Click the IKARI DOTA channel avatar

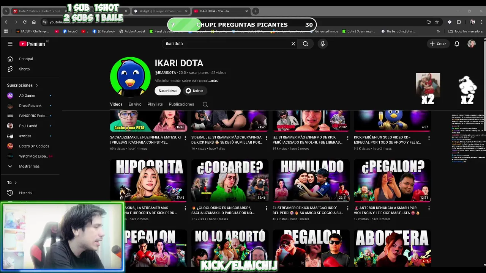[x=130, y=77]
